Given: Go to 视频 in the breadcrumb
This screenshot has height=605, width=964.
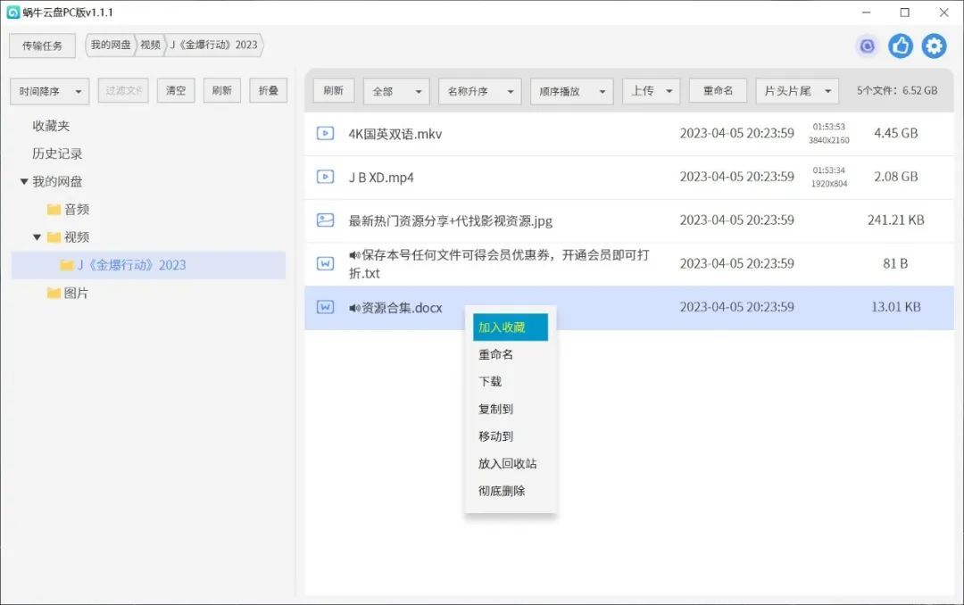Looking at the screenshot, I should [150, 45].
